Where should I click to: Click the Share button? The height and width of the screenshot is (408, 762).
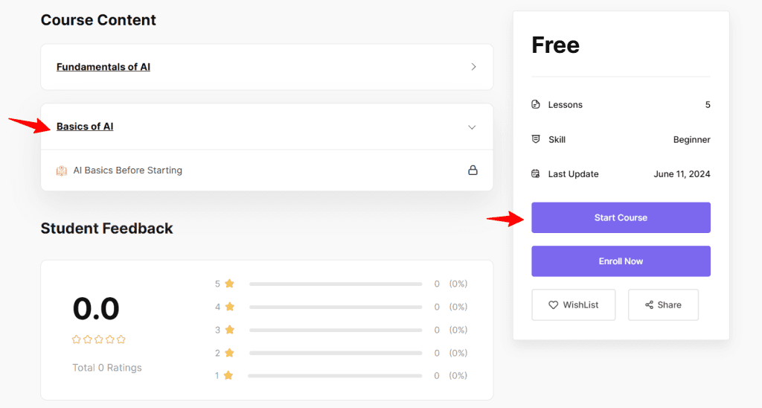[x=663, y=305]
